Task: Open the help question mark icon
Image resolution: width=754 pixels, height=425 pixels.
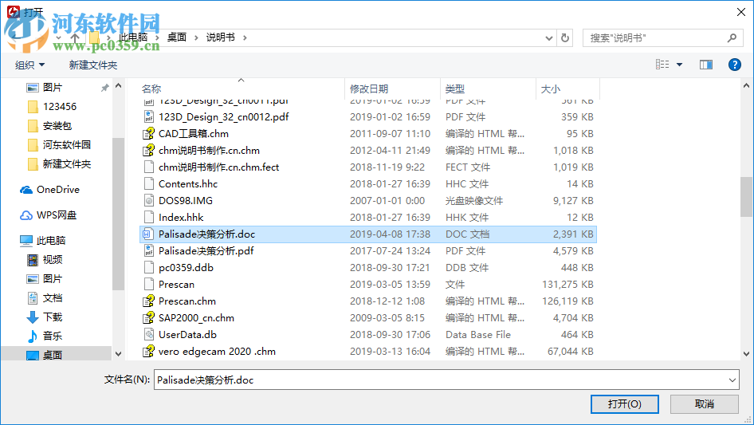Action: click(x=734, y=65)
